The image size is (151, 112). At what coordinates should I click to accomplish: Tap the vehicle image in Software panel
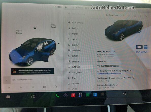[124, 30]
